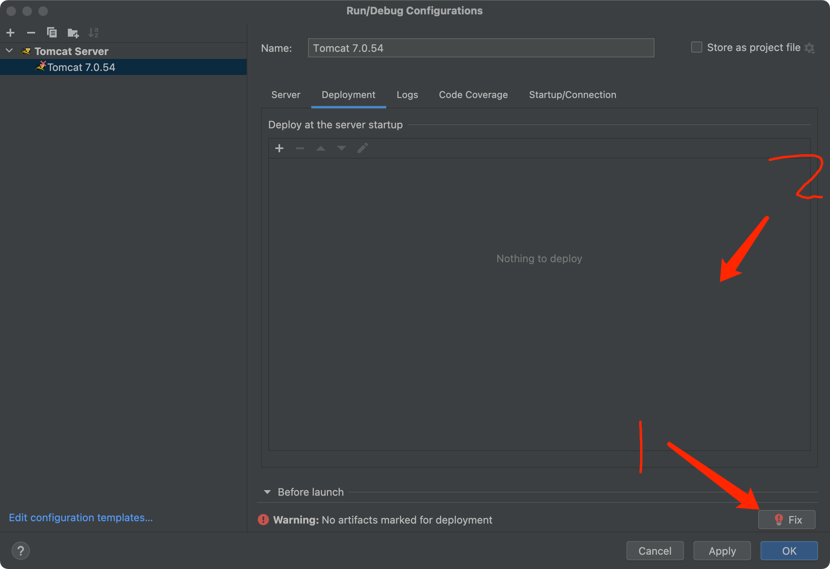Add an artifact to deploy

tap(279, 149)
